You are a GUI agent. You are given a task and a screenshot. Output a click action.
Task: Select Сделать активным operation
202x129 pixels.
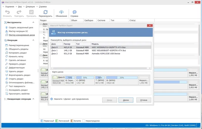(x=17, y=60)
